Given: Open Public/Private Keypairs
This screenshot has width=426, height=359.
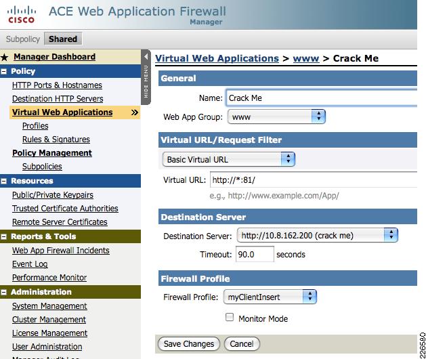Looking at the screenshot, I should (53, 195).
